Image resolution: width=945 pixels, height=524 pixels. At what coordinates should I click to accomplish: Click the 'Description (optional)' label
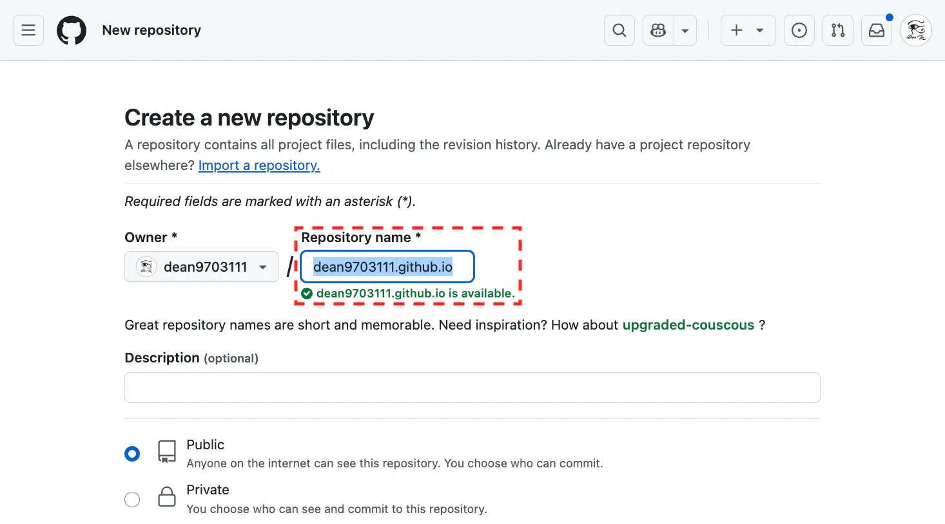coord(191,358)
